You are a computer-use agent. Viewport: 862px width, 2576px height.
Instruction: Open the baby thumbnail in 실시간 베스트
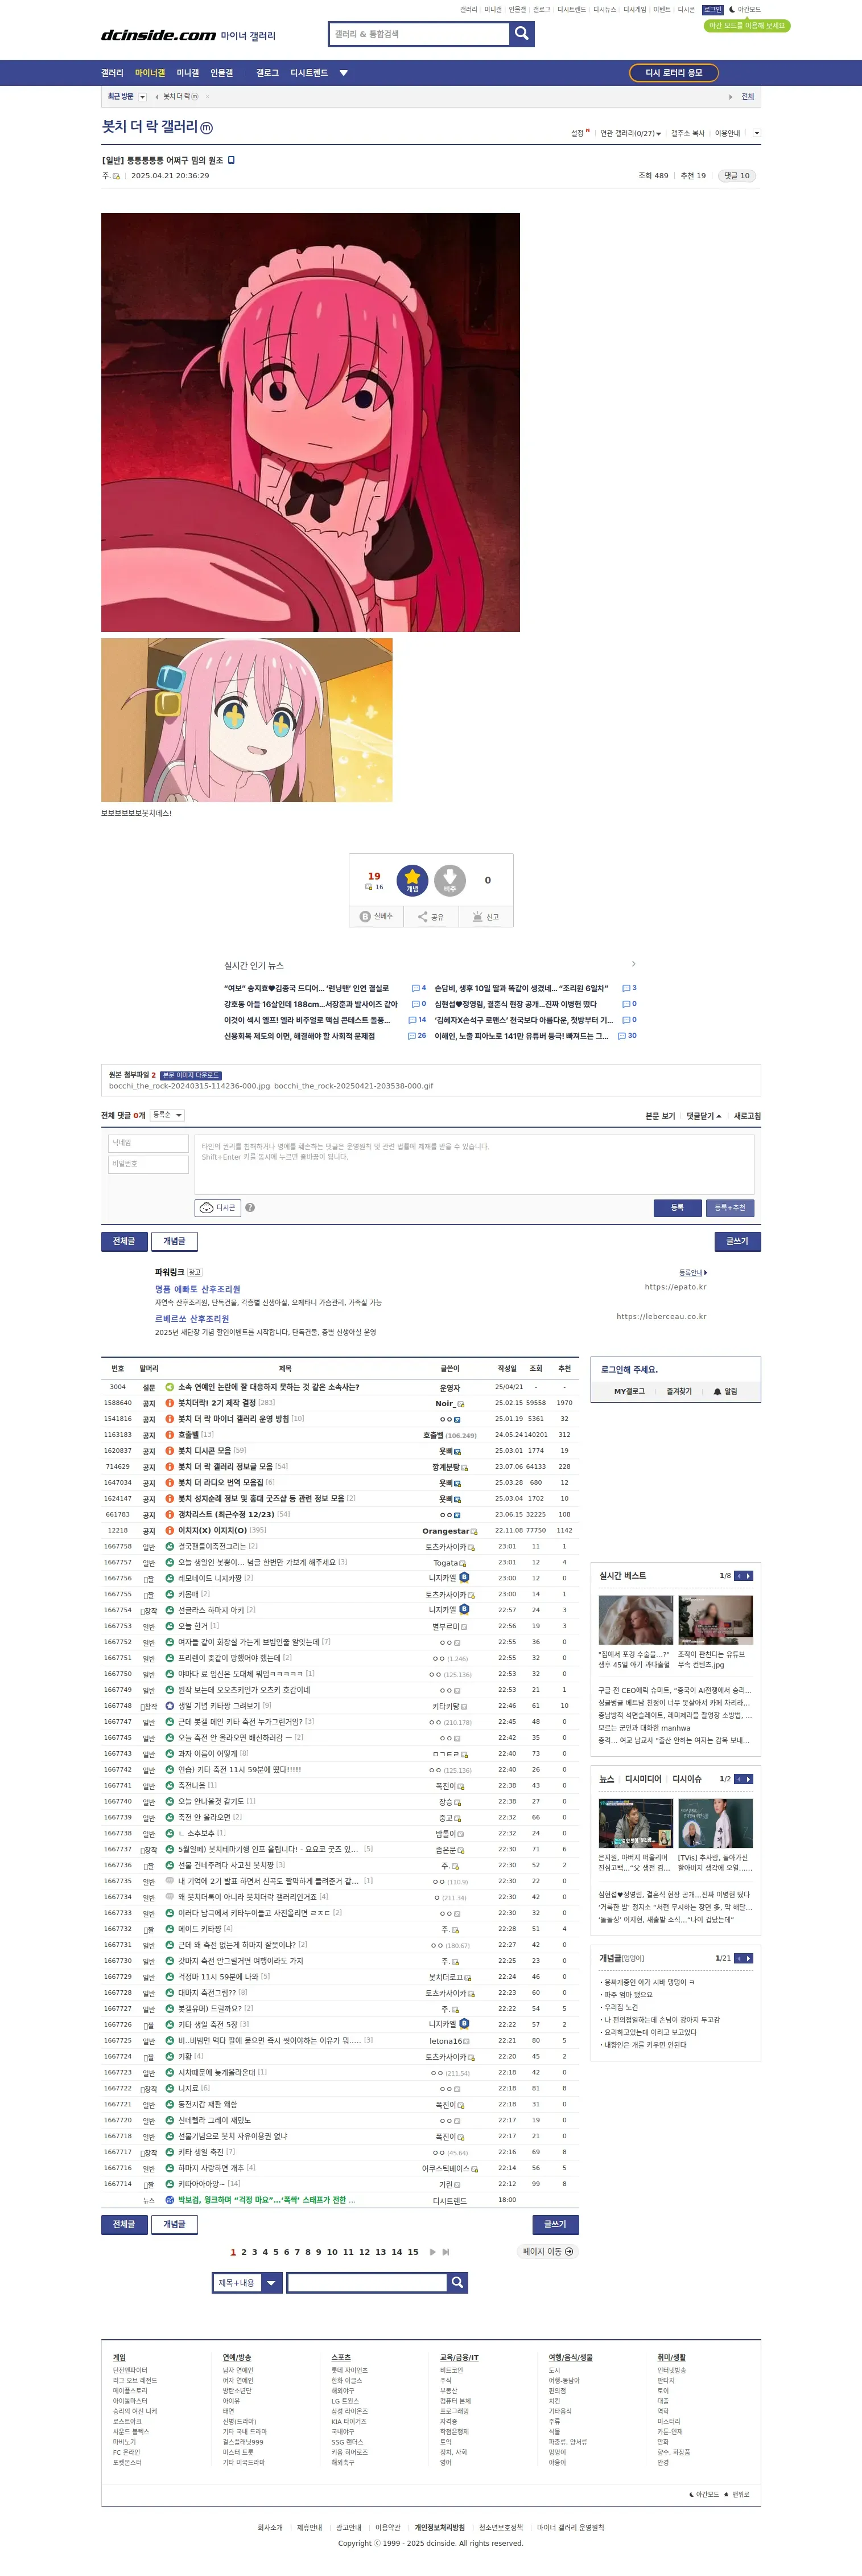[x=635, y=1620]
